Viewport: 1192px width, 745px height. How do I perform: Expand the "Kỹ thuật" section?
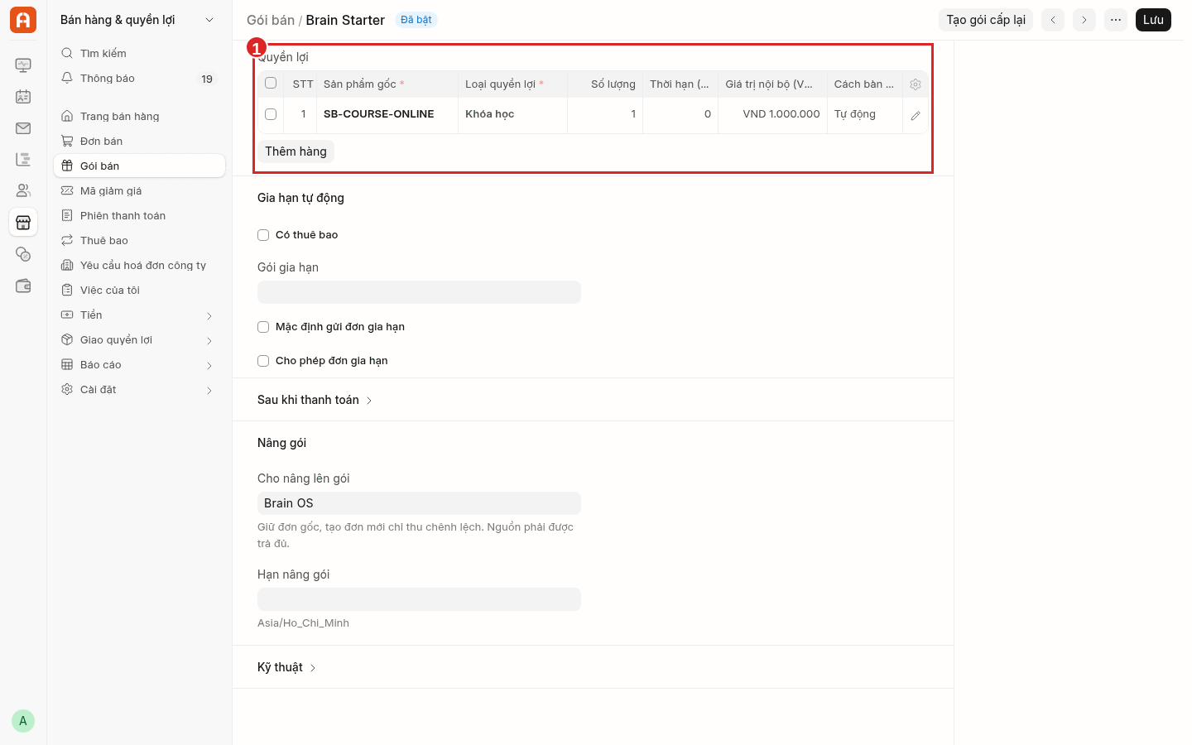pyautogui.click(x=286, y=667)
